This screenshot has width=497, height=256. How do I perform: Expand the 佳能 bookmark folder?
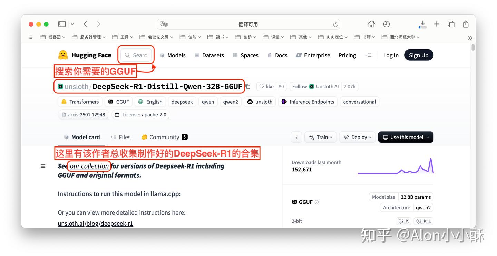click(x=191, y=37)
